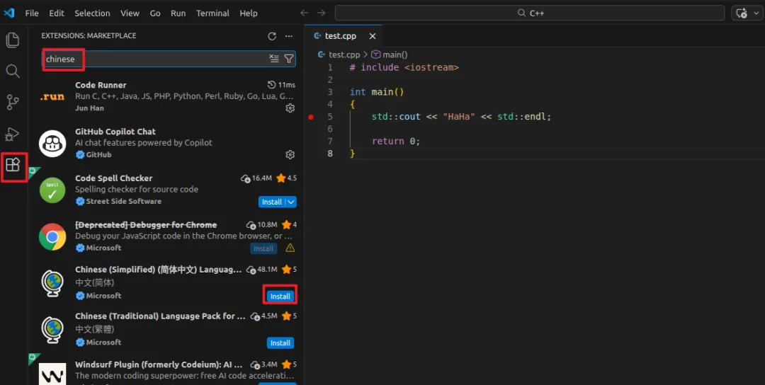Screen dimensions: 765x385
Task: Clear the extensions search results
Action: coord(274,59)
